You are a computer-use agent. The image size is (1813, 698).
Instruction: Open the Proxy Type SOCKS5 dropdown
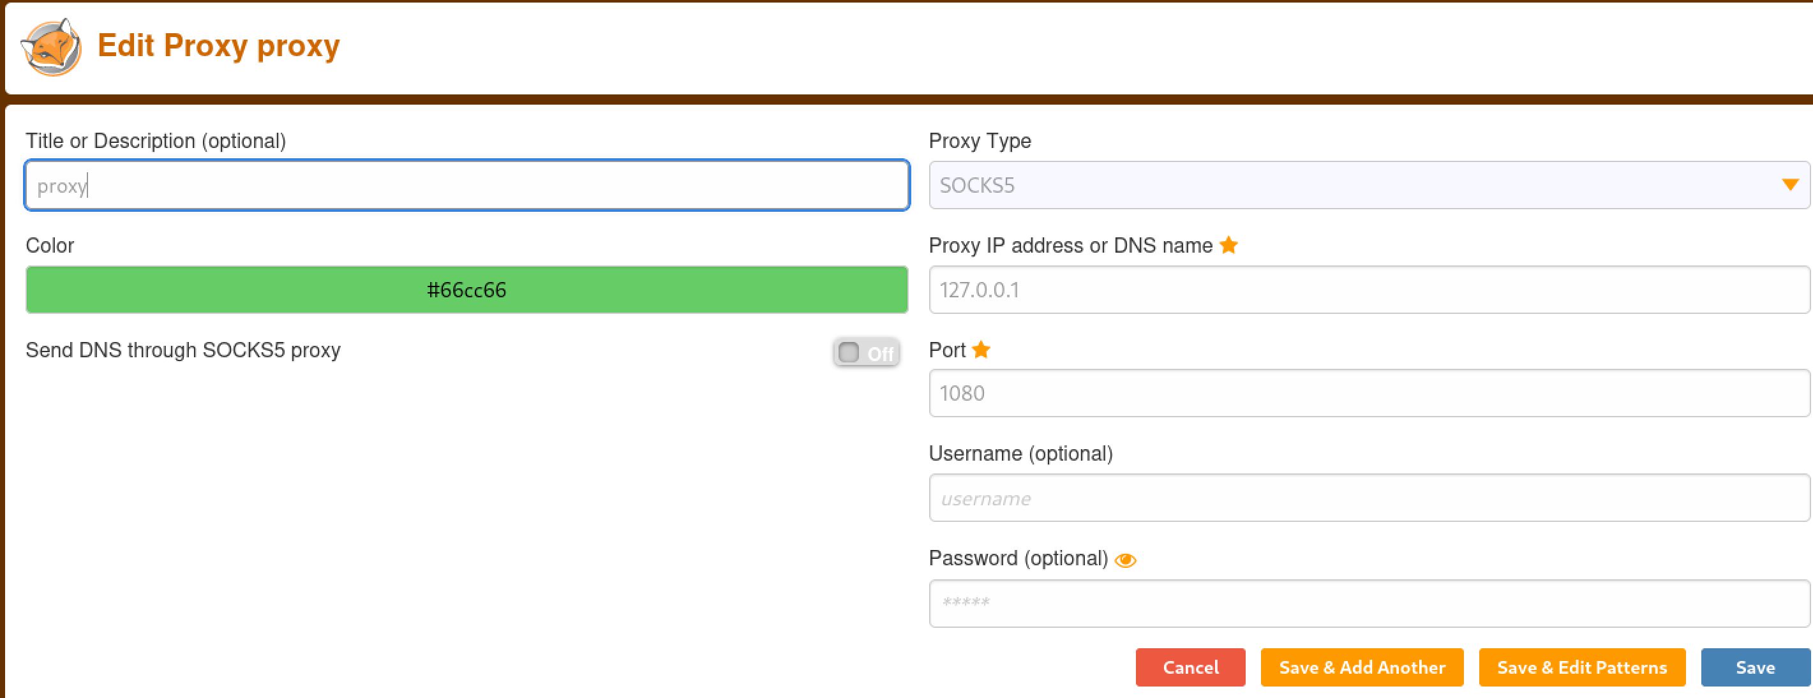1359,185
